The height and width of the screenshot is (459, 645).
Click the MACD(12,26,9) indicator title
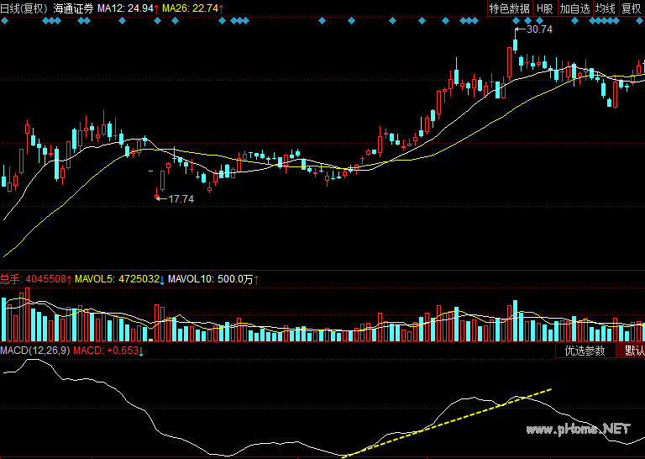35,351
